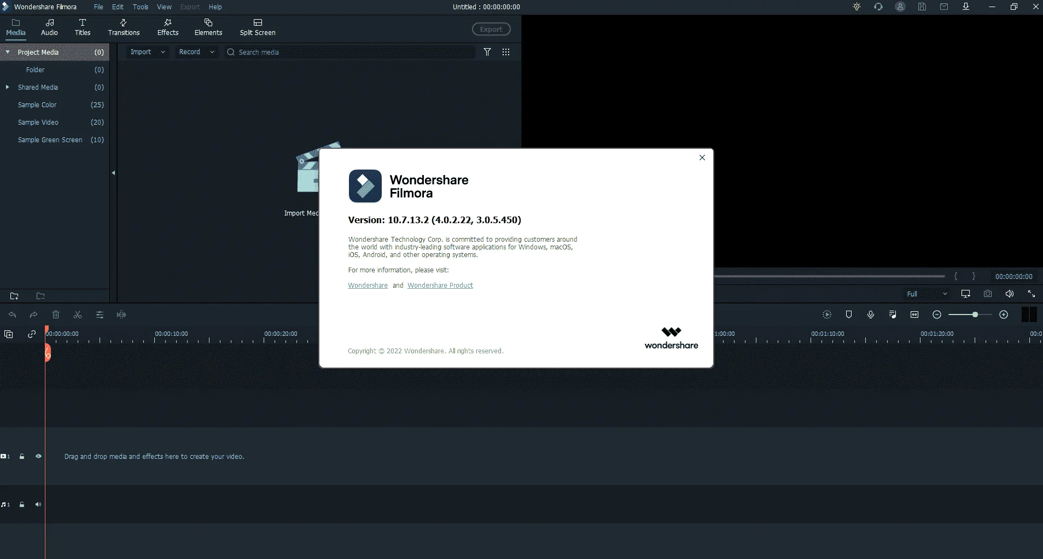Collapse the media library side panel arrow

click(x=113, y=173)
